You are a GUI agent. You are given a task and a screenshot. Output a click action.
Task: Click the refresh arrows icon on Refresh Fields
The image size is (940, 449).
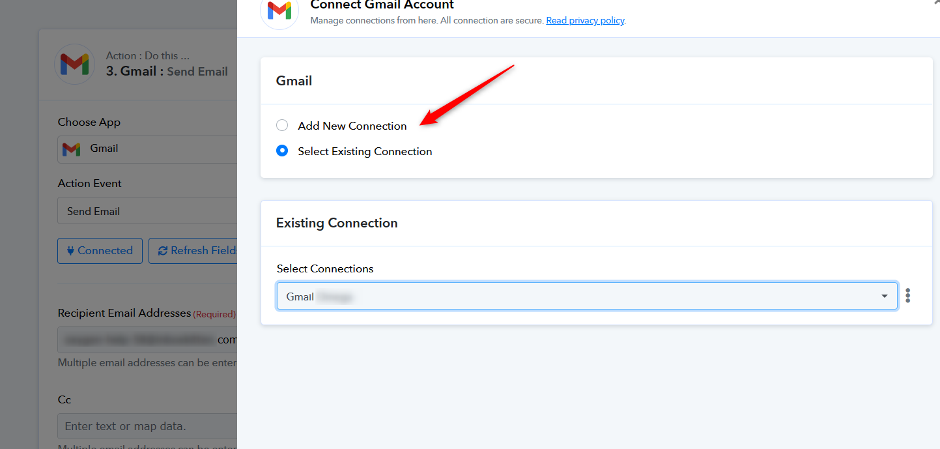click(x=163, y=251)
